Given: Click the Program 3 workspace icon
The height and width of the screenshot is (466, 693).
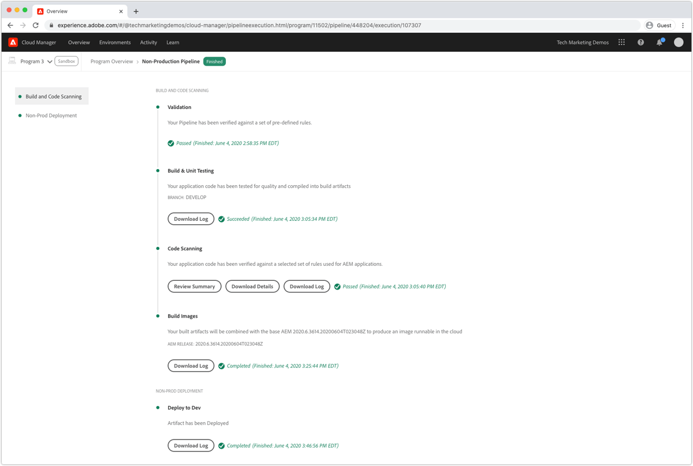Looking at the screenshot, I should pyautogui.click(x=12, y=61).
